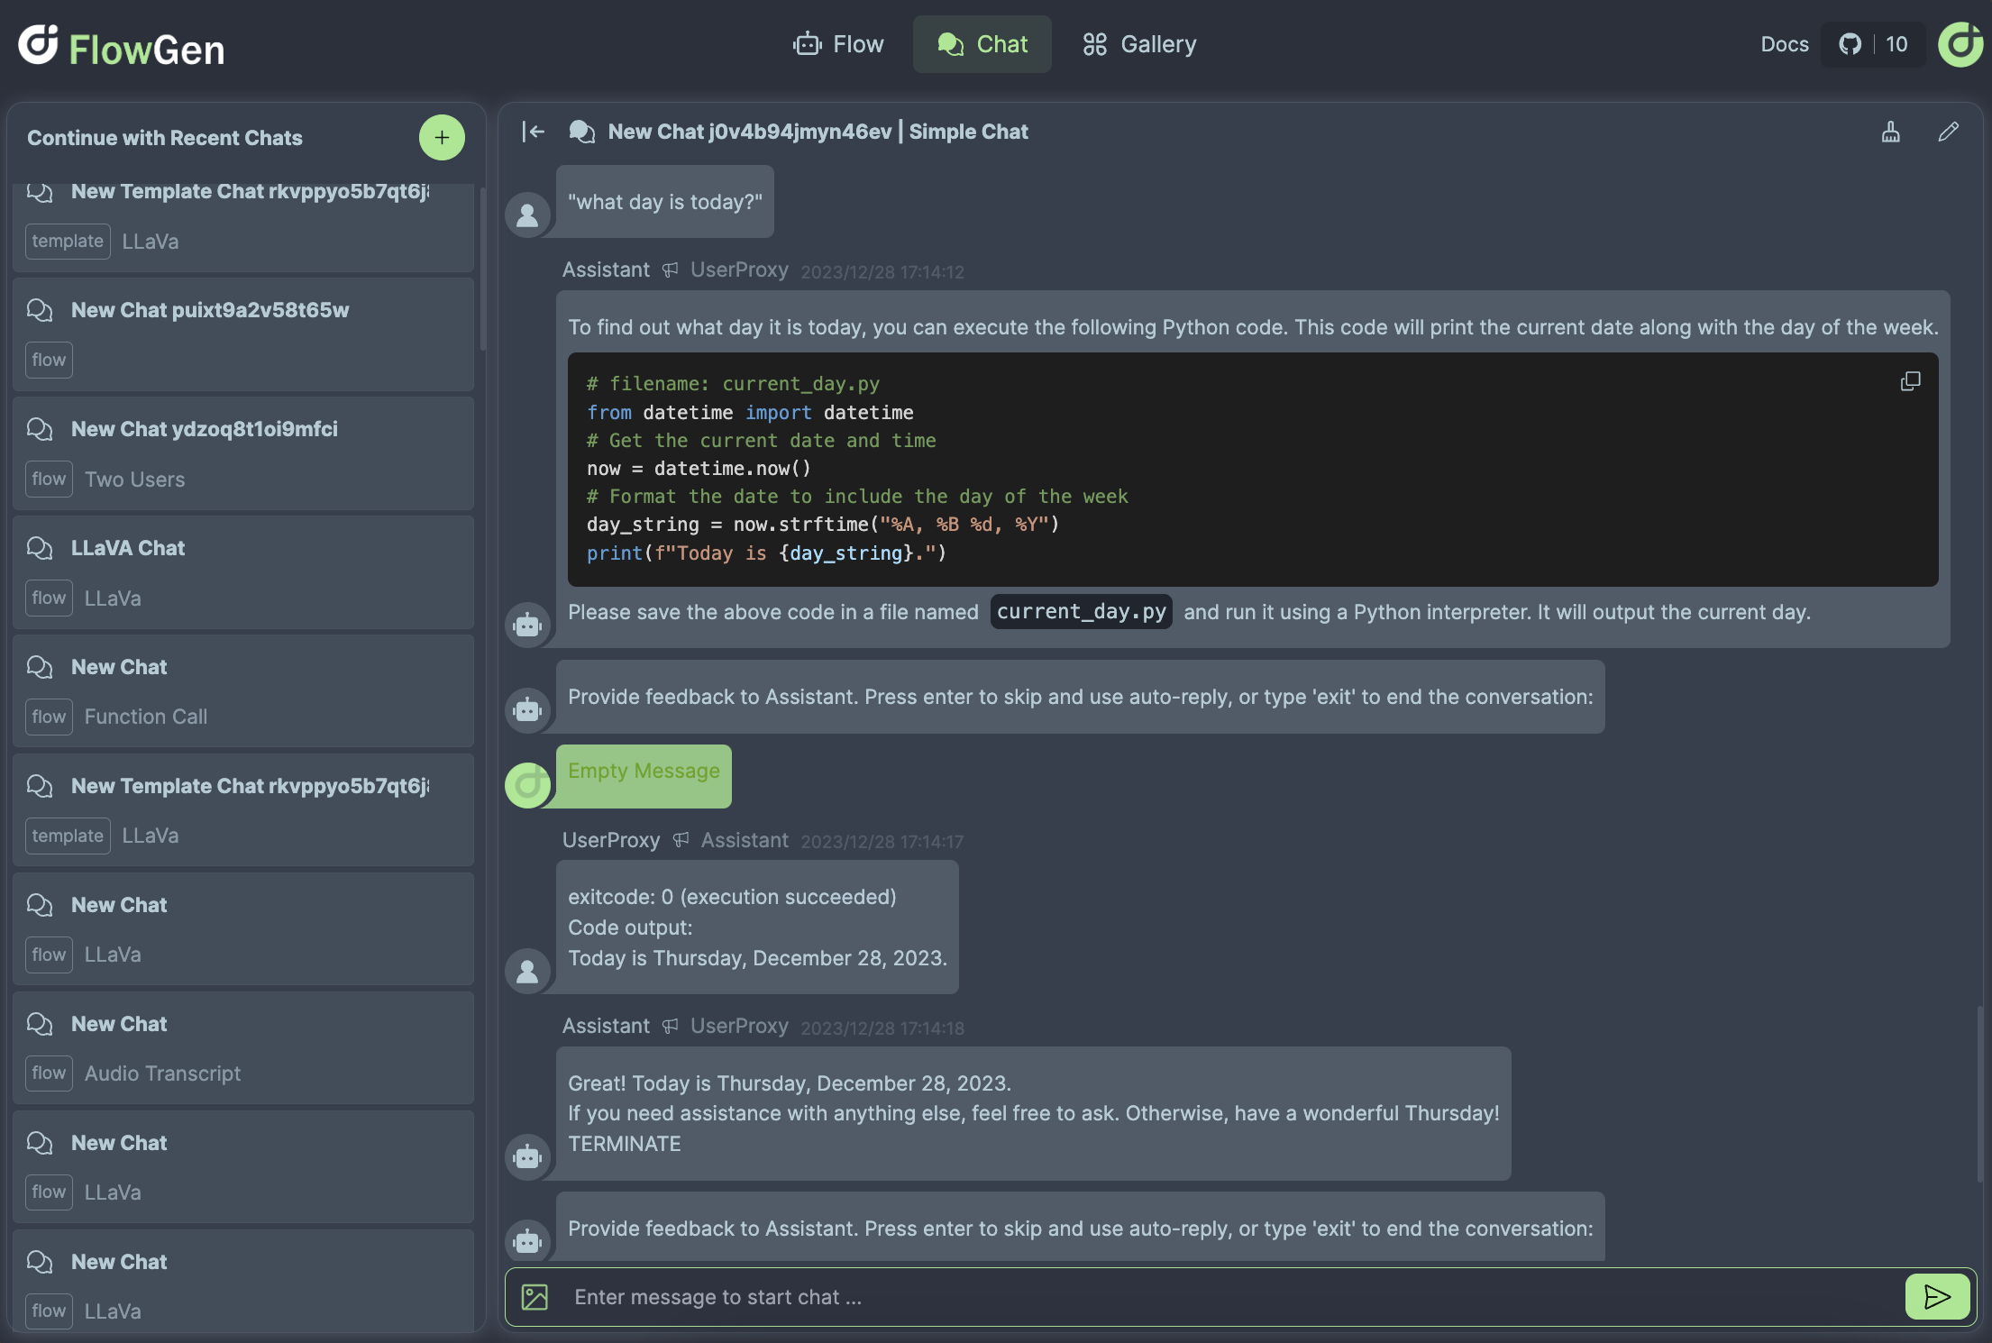Screen dimensions: 1992x1343
Task: Focus the message input field
Action: pyautogui.click(x=1230, y=1297)
